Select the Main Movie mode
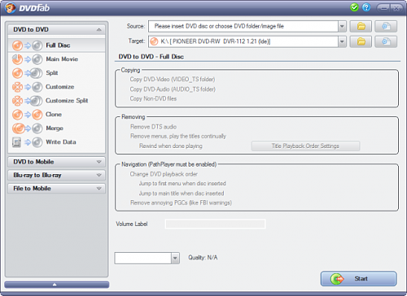407x296 pixels. click(57, 59)
